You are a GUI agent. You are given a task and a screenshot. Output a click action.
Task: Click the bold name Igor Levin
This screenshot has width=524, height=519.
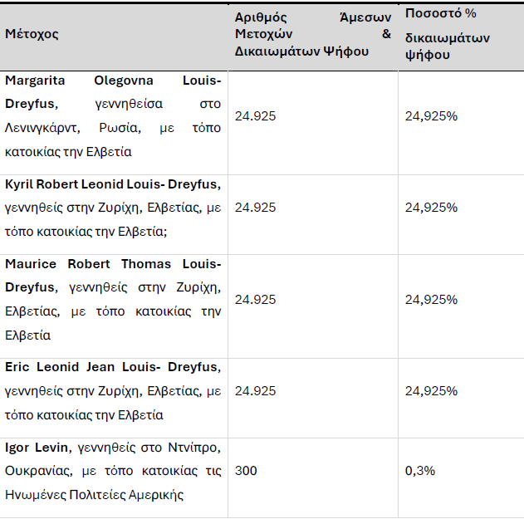[38, 448]
